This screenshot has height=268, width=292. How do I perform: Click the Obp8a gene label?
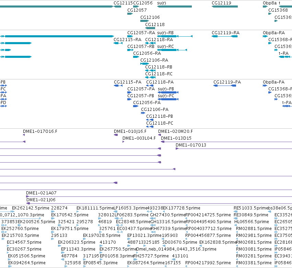[270, 3]
